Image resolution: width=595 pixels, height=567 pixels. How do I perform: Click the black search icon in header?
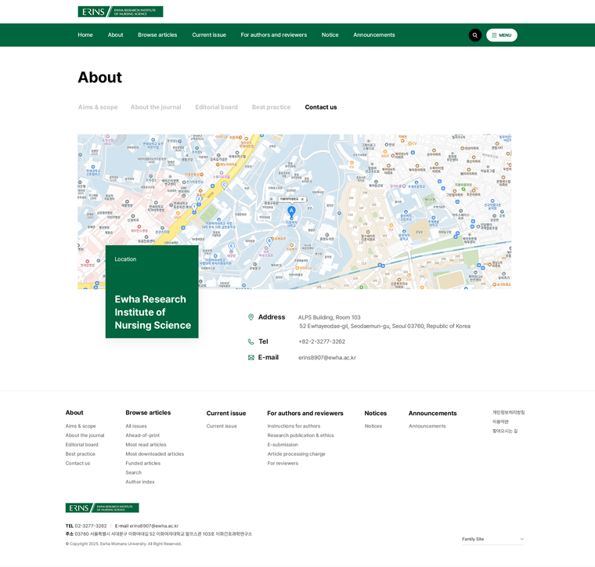point(474,35)
